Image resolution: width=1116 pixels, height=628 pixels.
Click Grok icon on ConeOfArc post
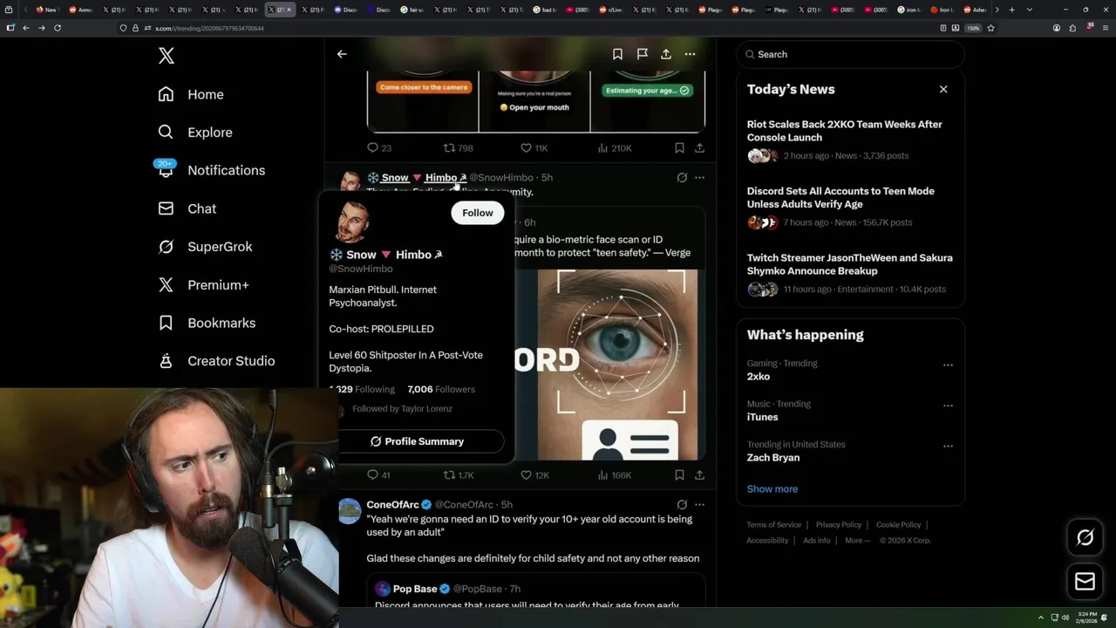(x=682, y=505)
